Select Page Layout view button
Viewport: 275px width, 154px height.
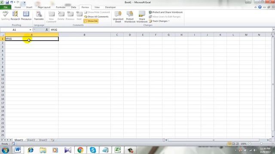(233, 144)
